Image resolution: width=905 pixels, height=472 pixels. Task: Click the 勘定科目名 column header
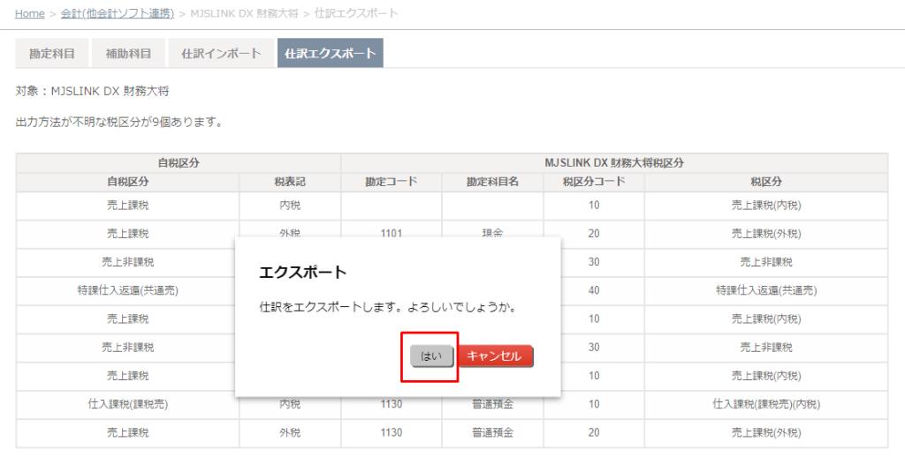click(492, 182)
